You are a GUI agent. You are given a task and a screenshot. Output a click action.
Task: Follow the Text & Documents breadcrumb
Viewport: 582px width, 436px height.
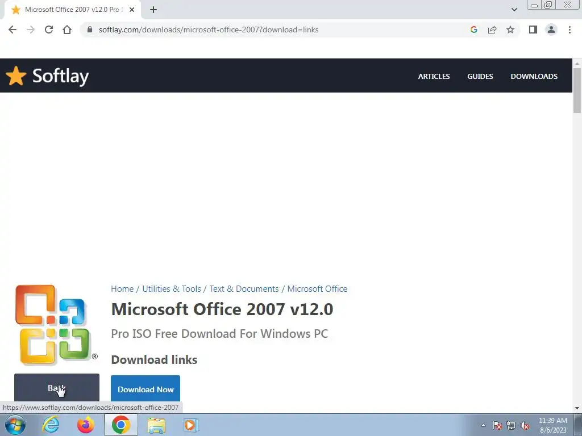pos(244,289)
